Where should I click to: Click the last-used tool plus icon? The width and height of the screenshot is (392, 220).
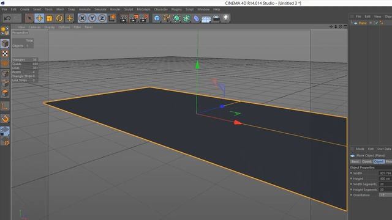click(69, 18)
